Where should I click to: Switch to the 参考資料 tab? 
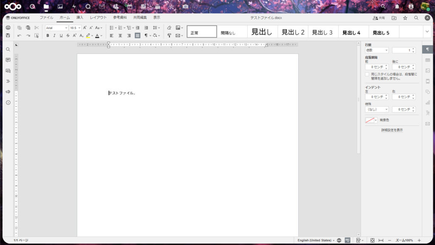[x=120, y=17]
